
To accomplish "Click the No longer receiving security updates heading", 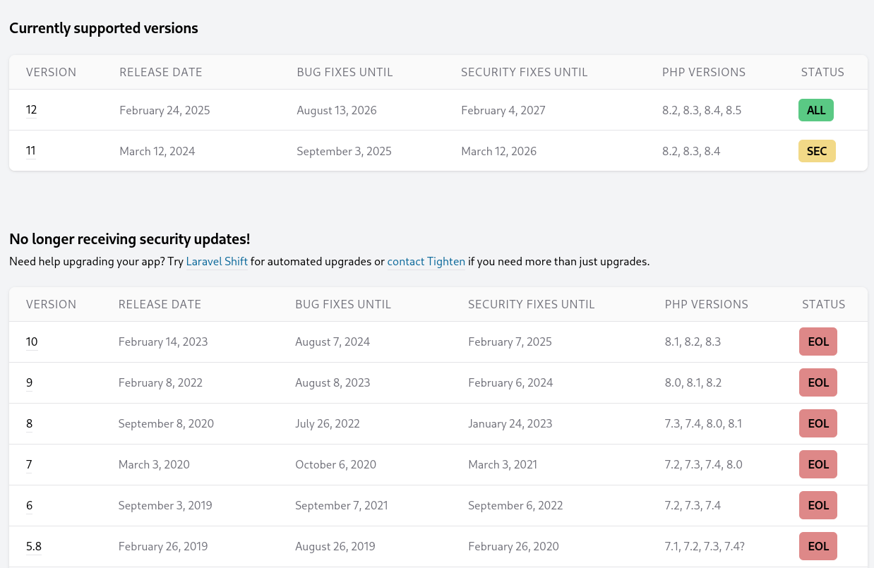I will 129,239.
